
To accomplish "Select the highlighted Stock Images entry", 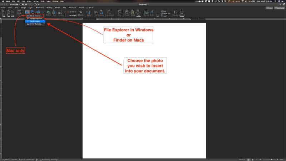I will (35, 21).
